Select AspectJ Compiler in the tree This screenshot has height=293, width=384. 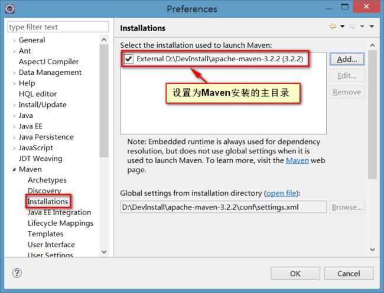48,61
